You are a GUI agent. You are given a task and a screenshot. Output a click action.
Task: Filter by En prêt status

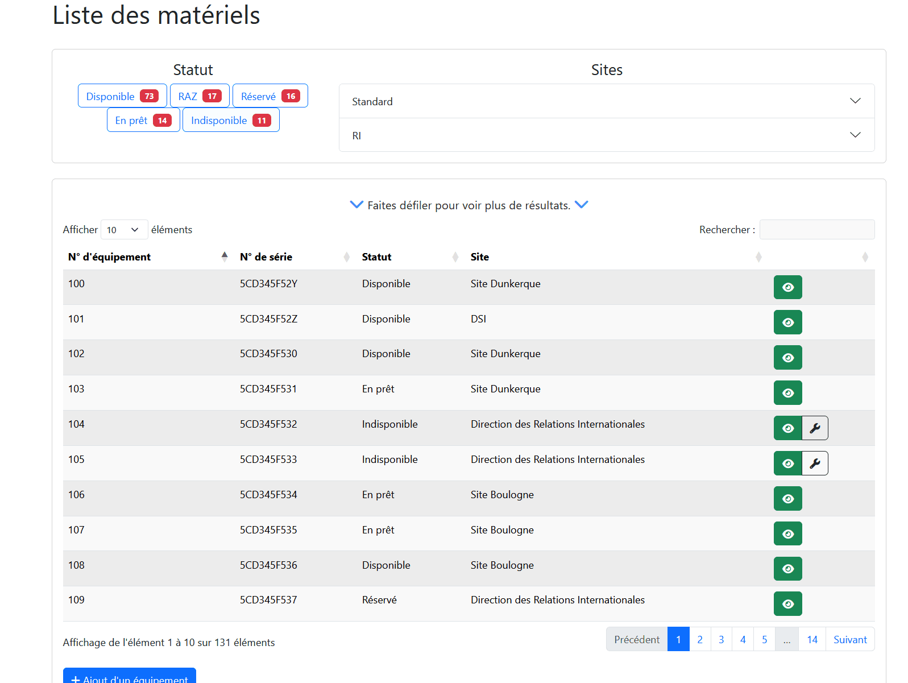pyautogui.click(x=143, y=120)
